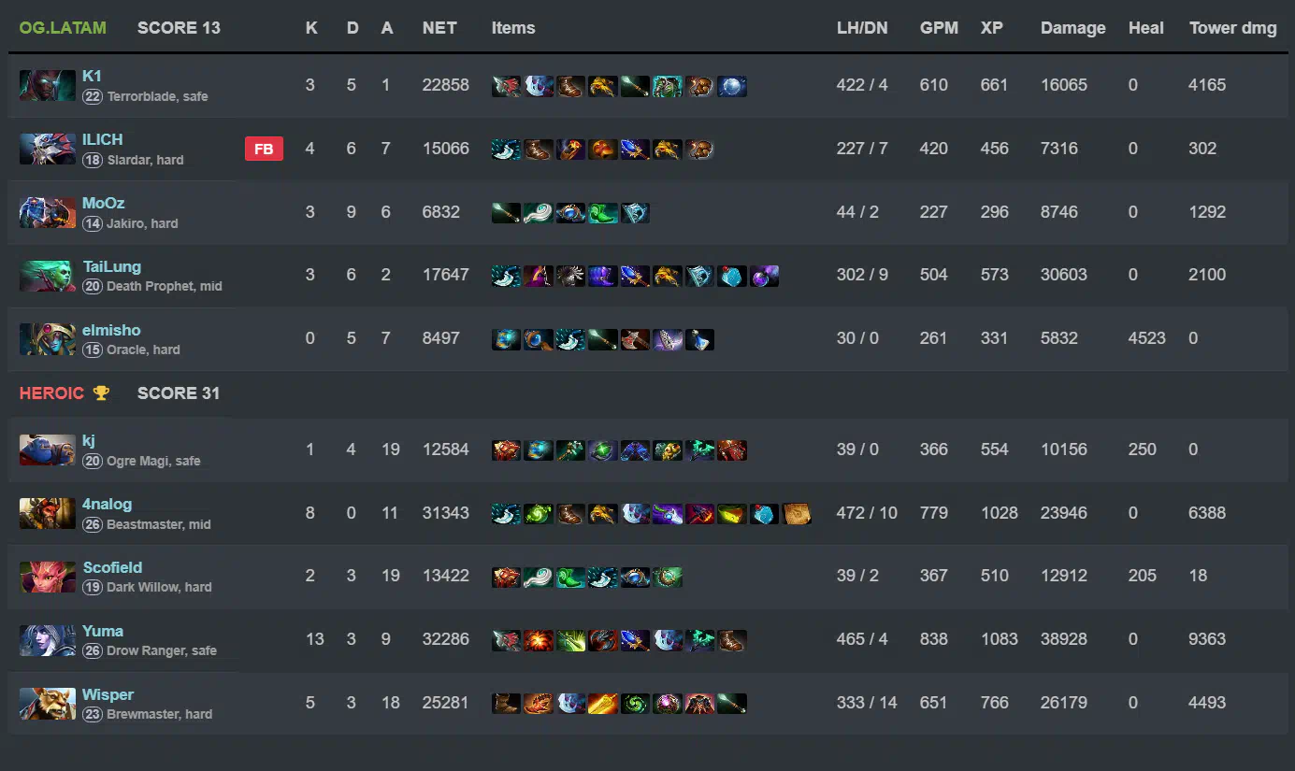Image resolution: width=1295 pixels, height=771 pixels.
Task: Click K1's Terrorblade hero portrait
Action: tap(48, 85)
